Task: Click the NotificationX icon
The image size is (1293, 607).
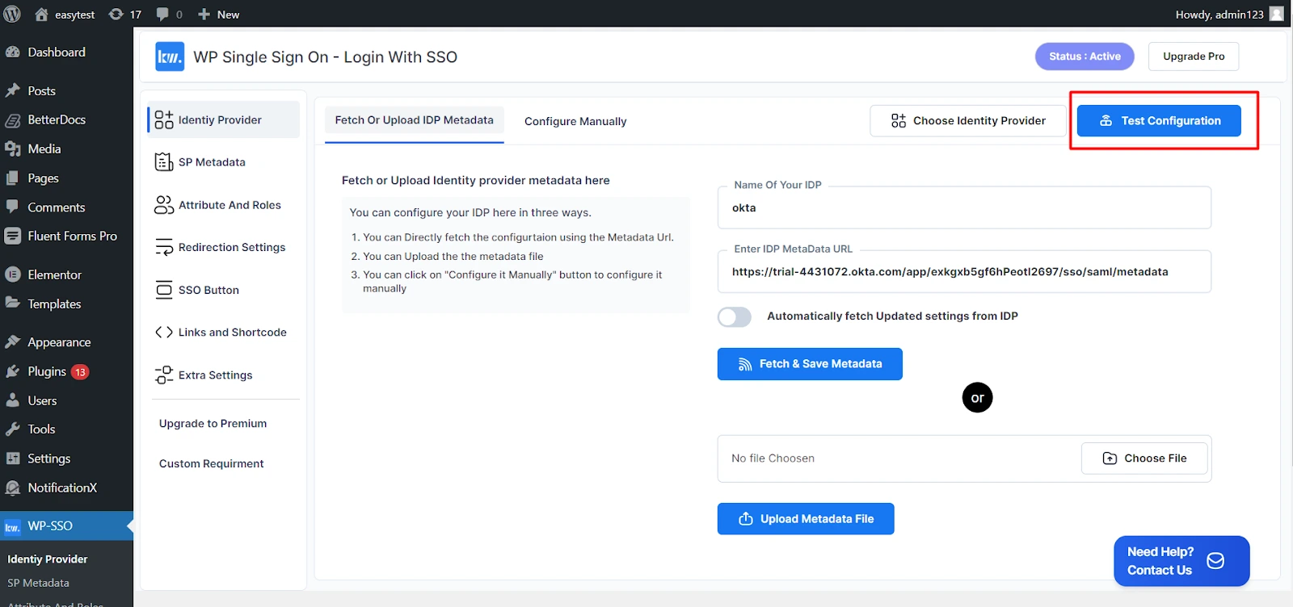Action: pyautogui.click(x=13, y=488)
